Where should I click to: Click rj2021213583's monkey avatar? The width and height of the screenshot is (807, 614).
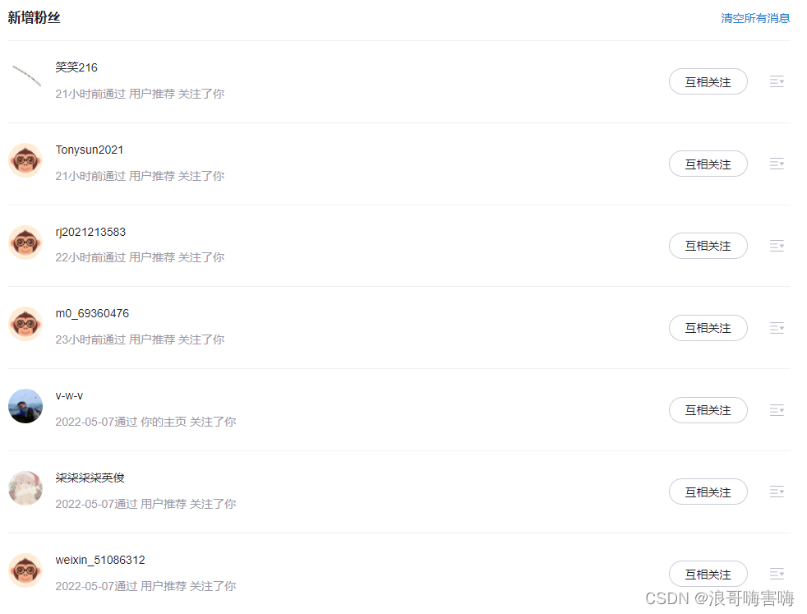coord(25,242)
